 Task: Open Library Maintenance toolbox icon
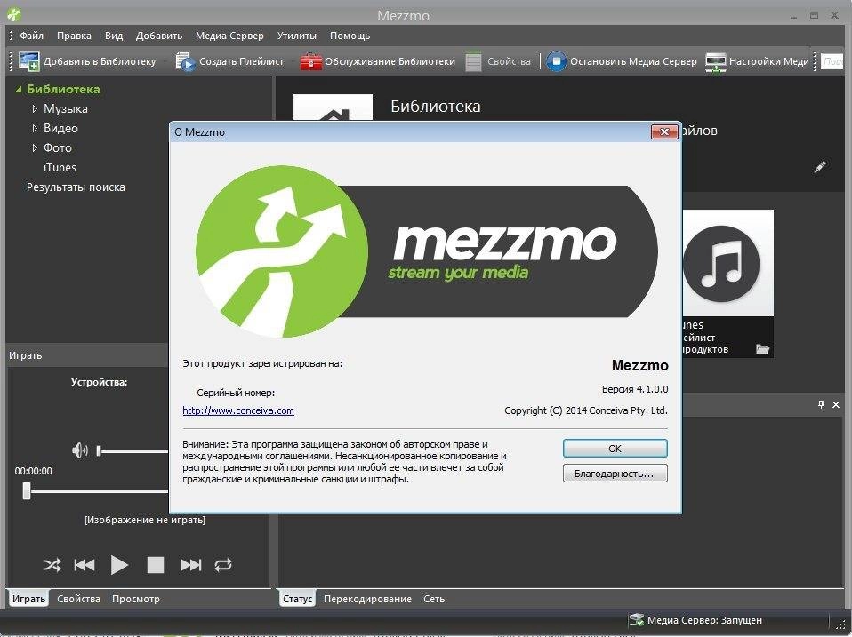(310, 61)
